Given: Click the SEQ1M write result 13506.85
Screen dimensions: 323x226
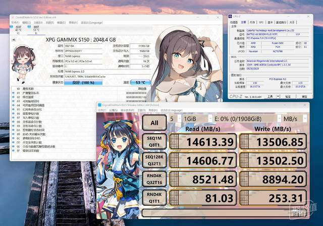Looking at the screenshot, I should 273,141.
